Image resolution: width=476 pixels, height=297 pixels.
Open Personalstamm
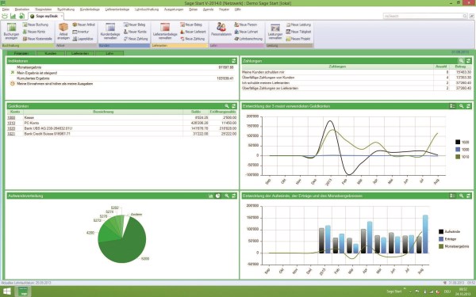pyautogui.click(x=221, y=30)
